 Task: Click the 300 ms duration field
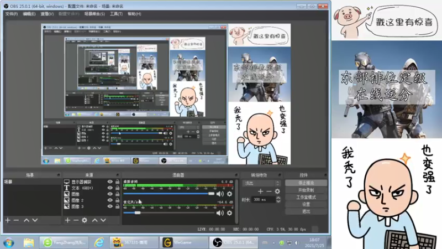coord(264,200)
